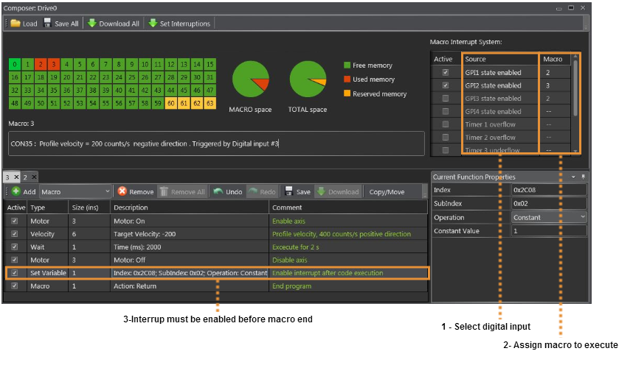This screenshot has width=633, height=365.
Task: Click the Download All green arrow icon
Action: [92, 24]
